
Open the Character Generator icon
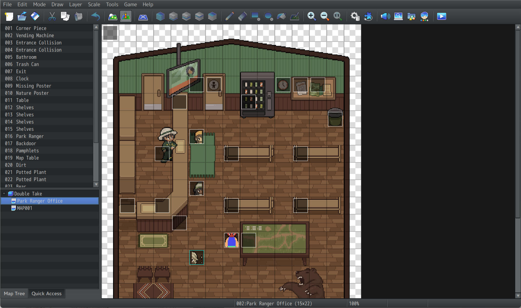(x=424, y=16)
